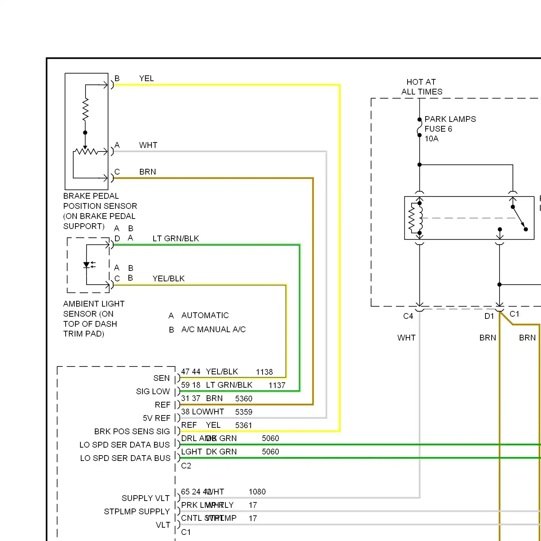
Task: Click circuit number 1138
Action: 264,372
